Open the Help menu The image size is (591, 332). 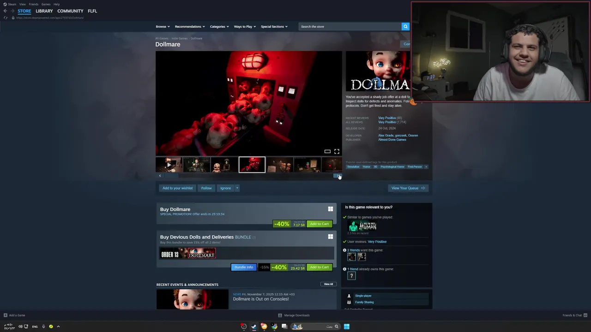[x=56, y=4]
